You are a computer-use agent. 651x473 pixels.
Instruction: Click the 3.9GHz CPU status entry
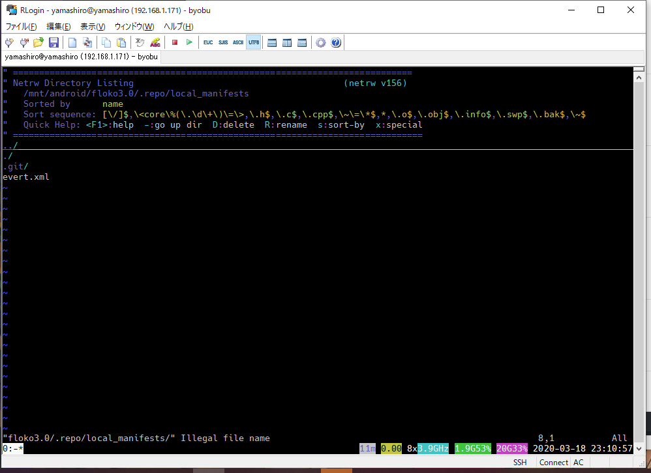433,448
